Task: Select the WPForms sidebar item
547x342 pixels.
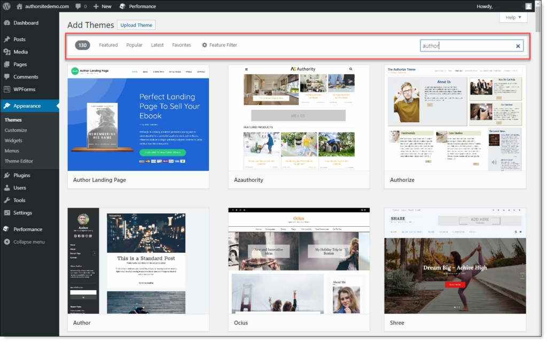Action: [x=24, y=89]
